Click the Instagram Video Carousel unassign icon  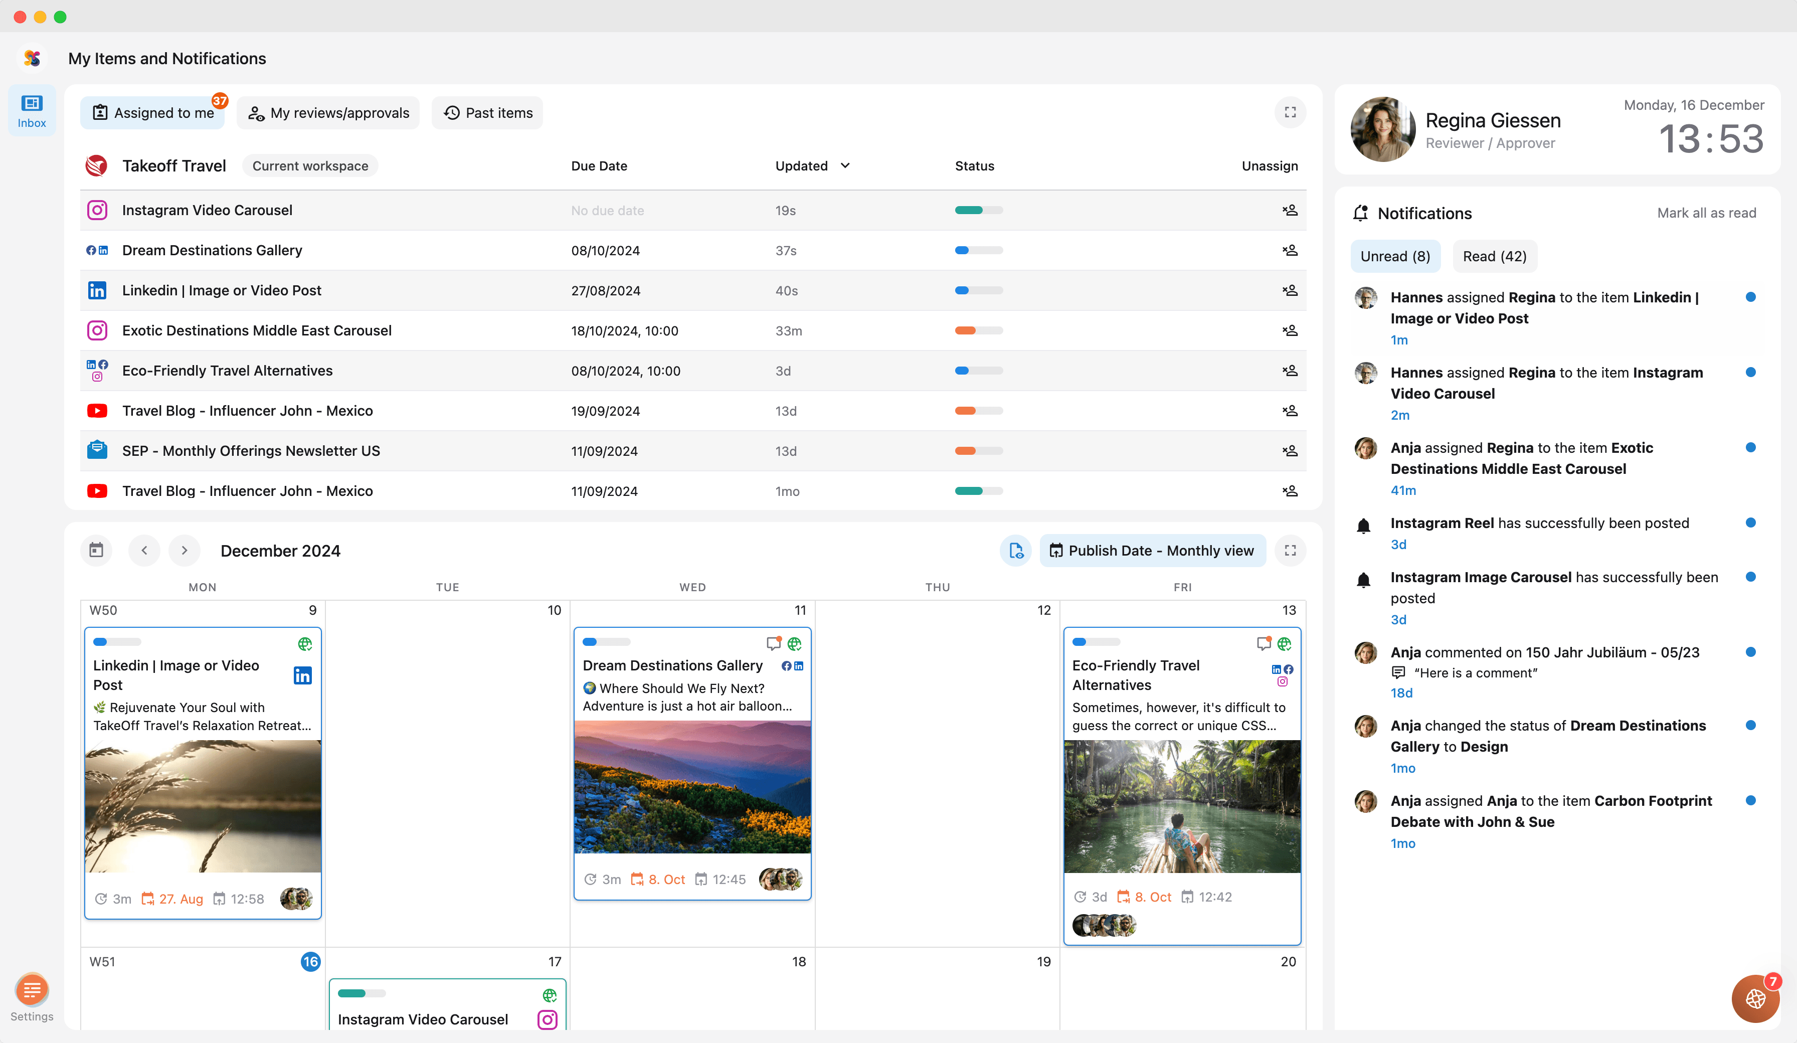click(1291, 209)
